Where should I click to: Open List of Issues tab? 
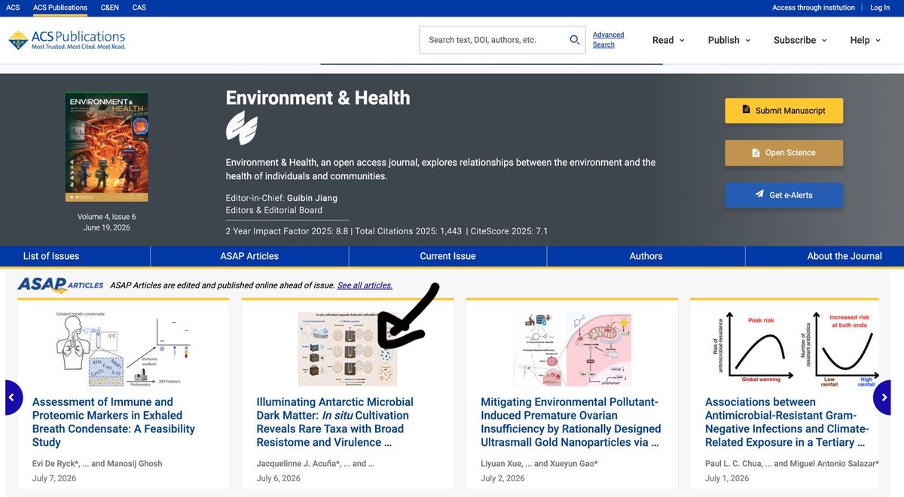tap(51, 256)
